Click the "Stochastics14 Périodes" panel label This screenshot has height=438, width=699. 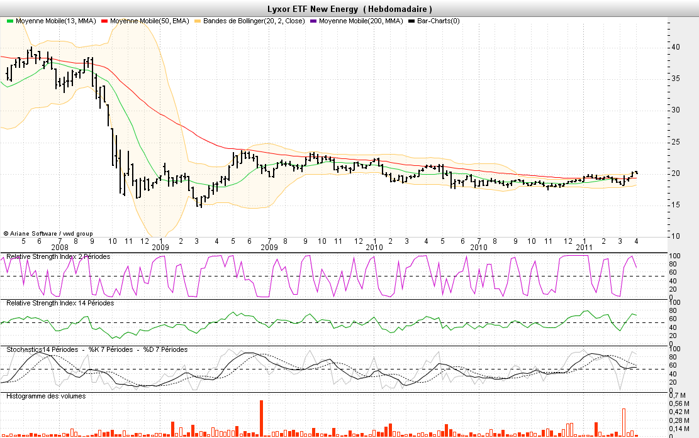coord(42,350)
